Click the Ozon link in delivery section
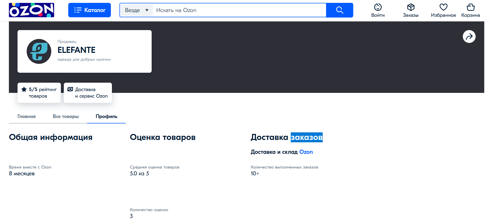The width and height of the screenshot is (490, 220). click(306, 152)
